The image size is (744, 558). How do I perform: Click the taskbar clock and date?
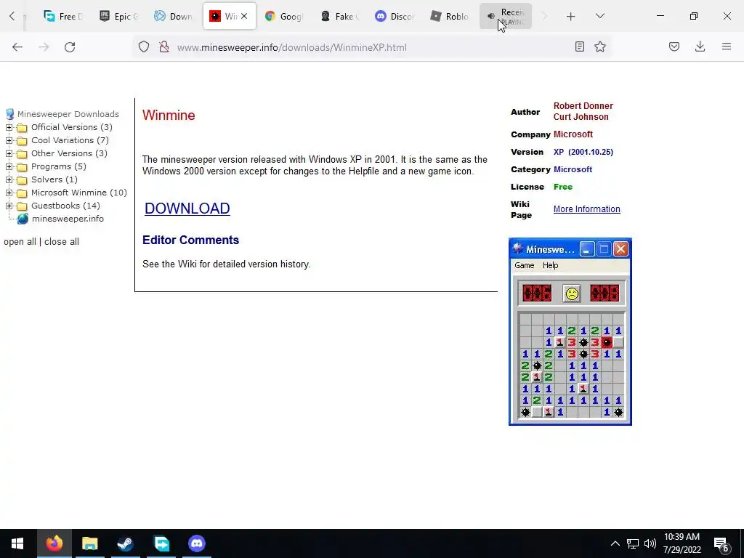682,543
